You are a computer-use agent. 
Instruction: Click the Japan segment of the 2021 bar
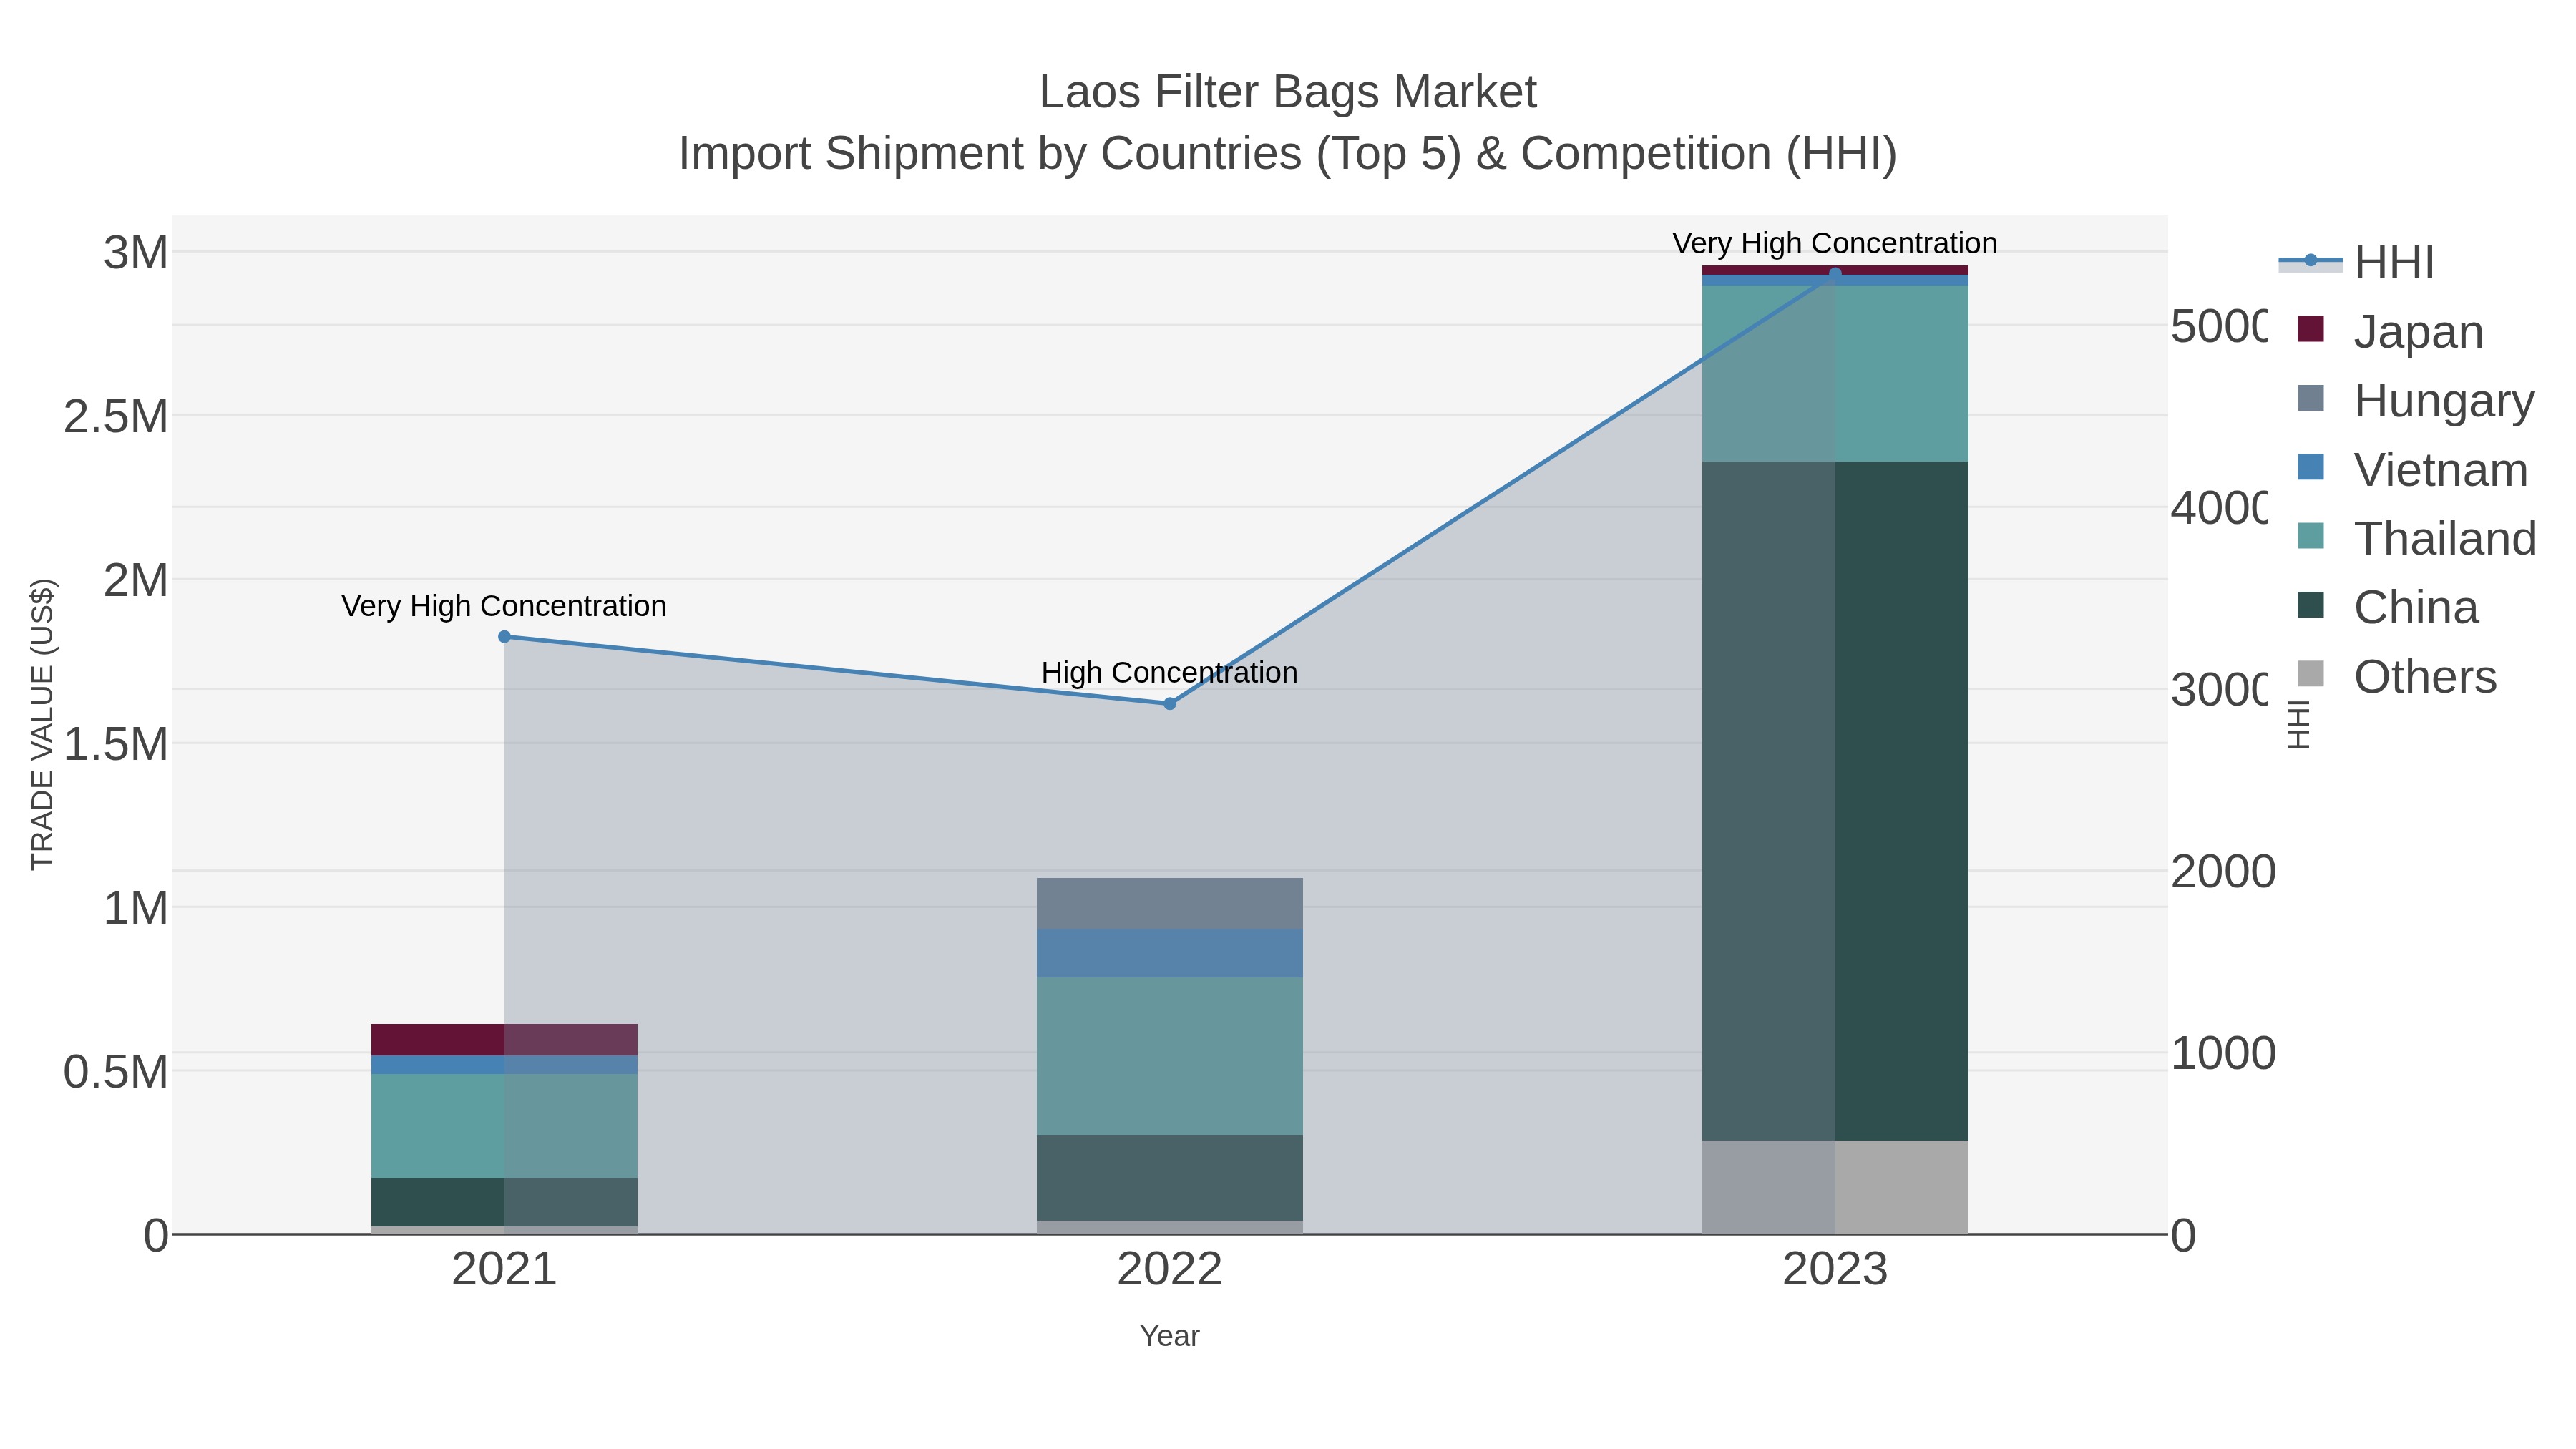point(504,1040)
